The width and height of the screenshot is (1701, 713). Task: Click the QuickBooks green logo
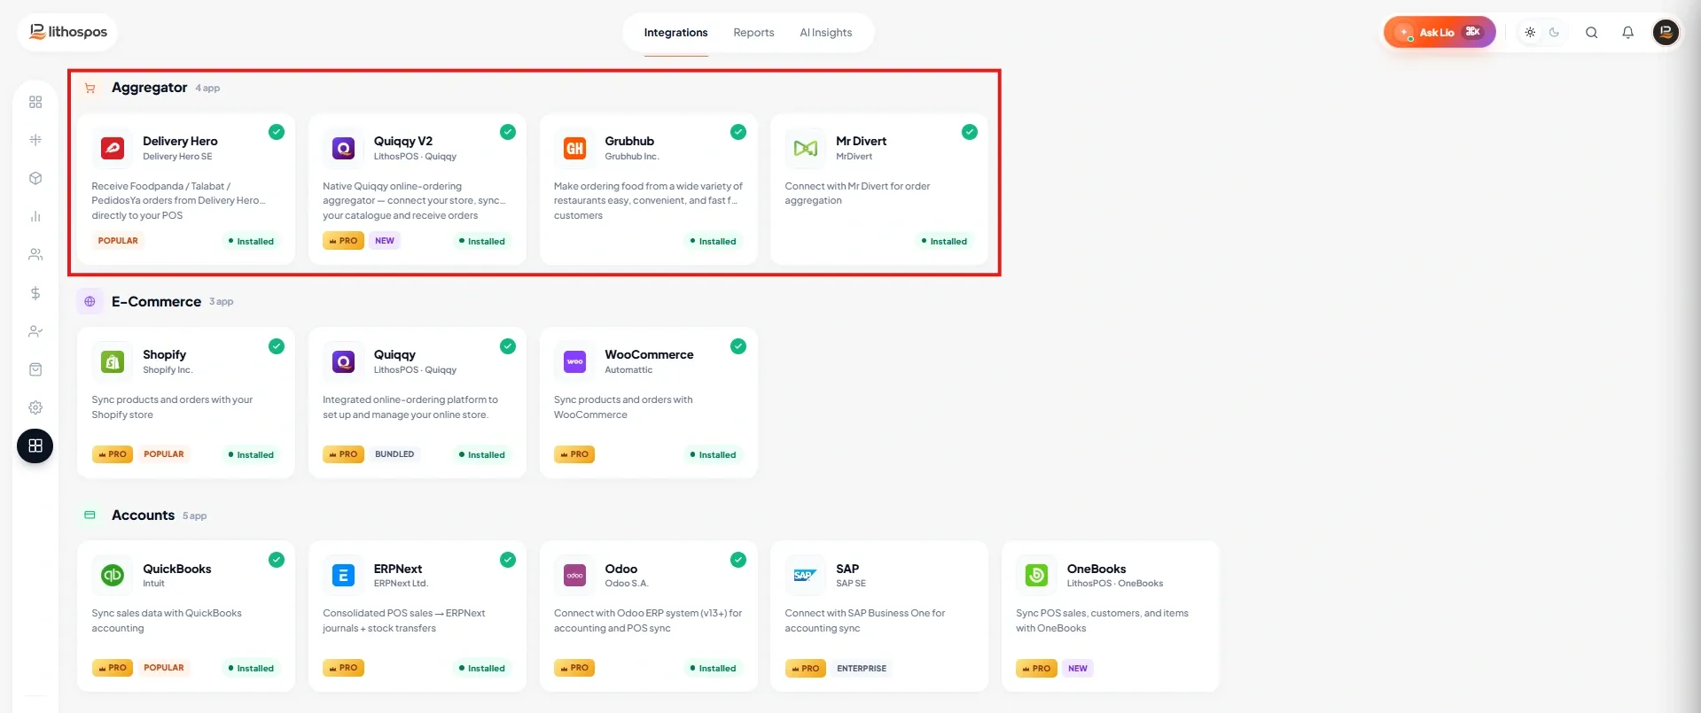tap(113, 575)
